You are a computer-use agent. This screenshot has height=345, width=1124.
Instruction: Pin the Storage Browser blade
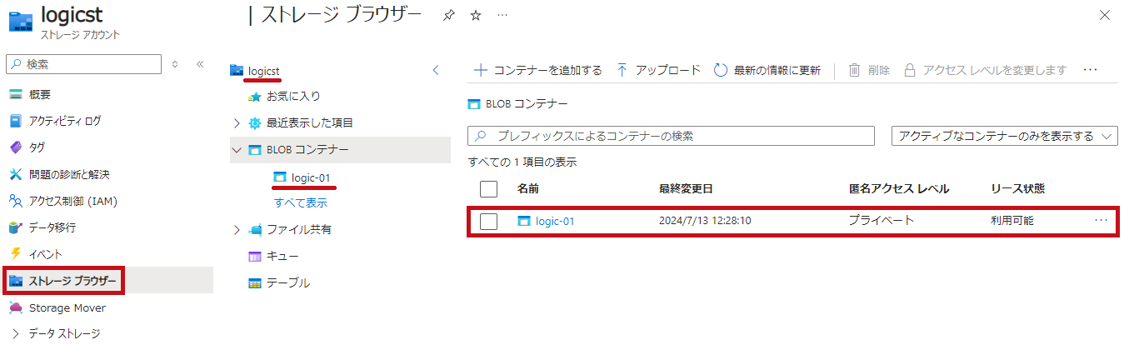click(448, 15)
